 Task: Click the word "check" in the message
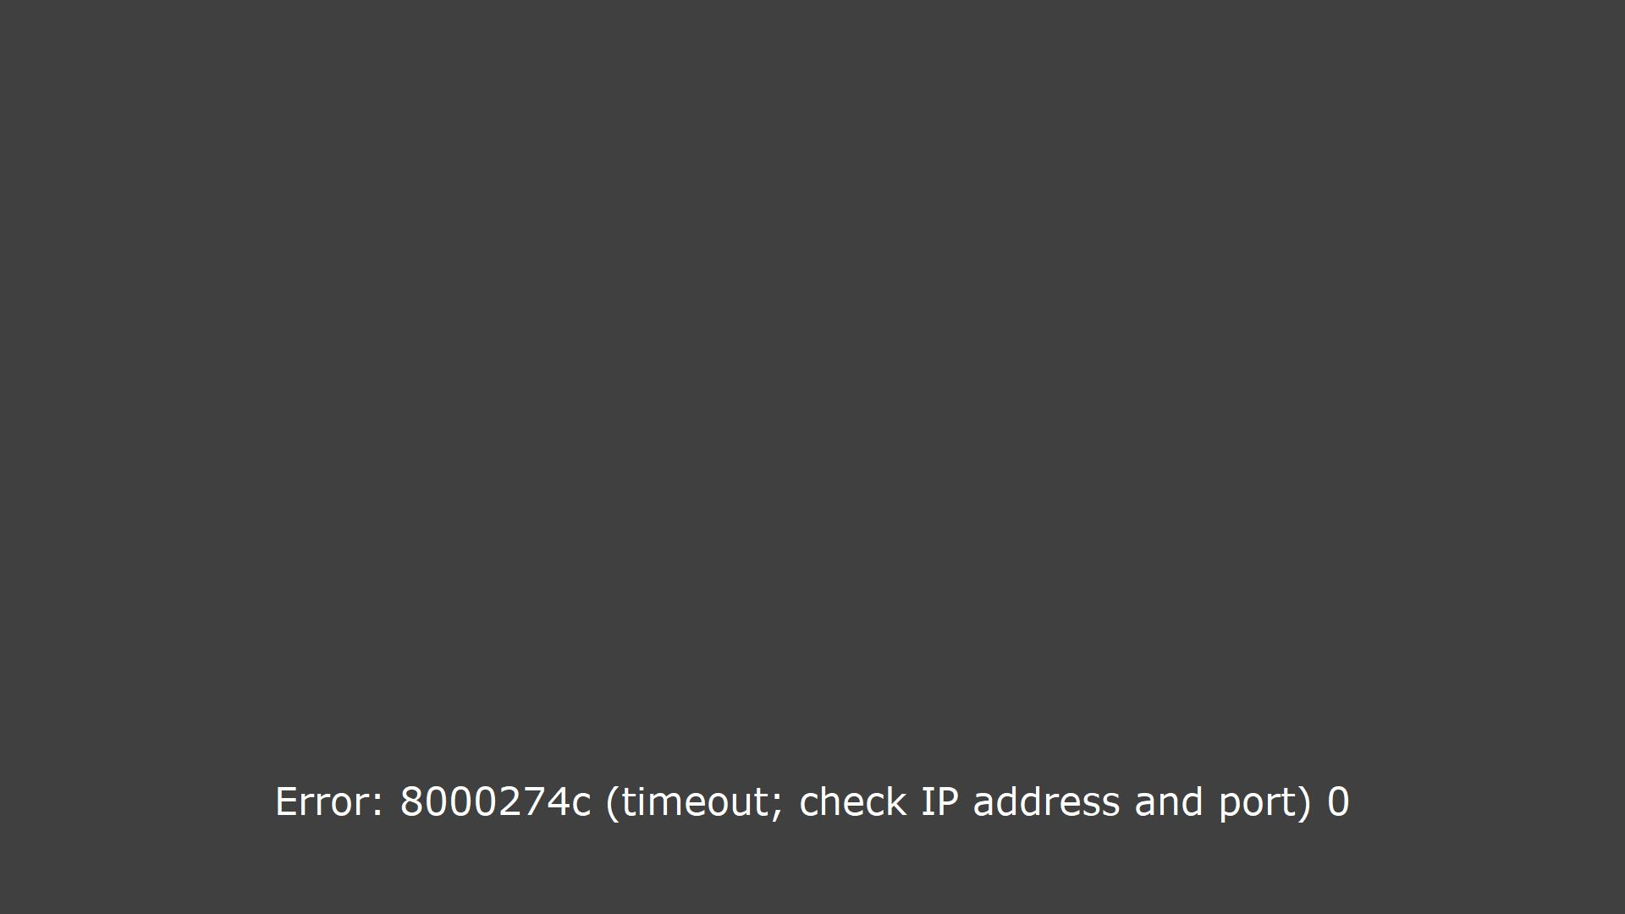852,801
